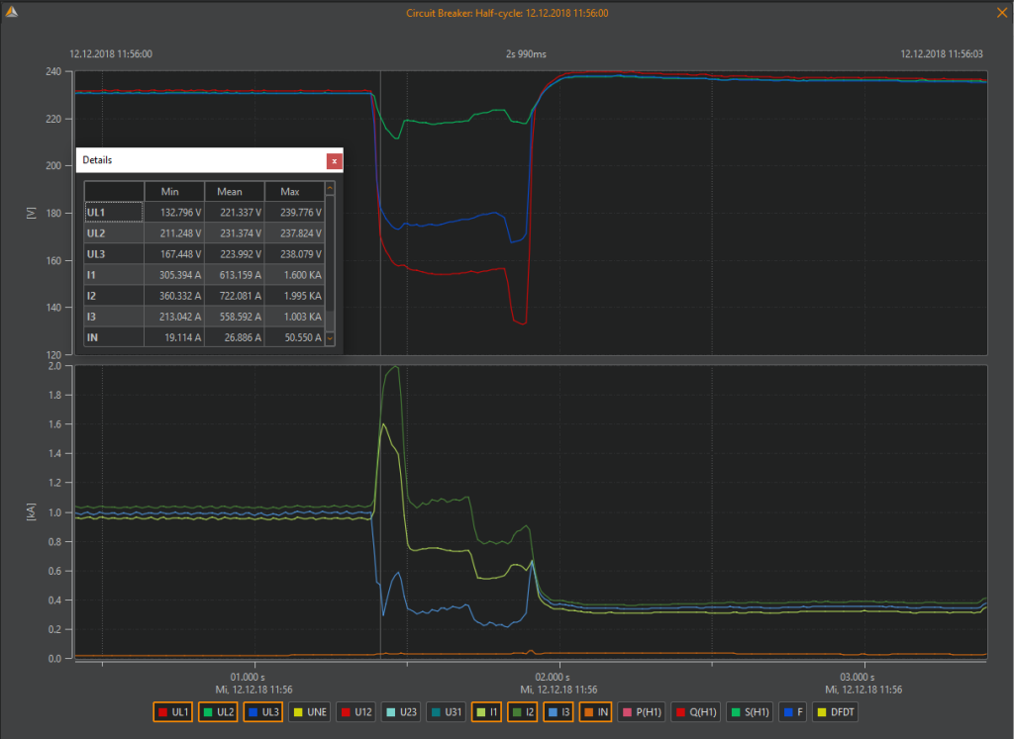Show the Q(H1) reactive power trace
Viewport: 1014px width, 739px height.
(x=695, y=712)
